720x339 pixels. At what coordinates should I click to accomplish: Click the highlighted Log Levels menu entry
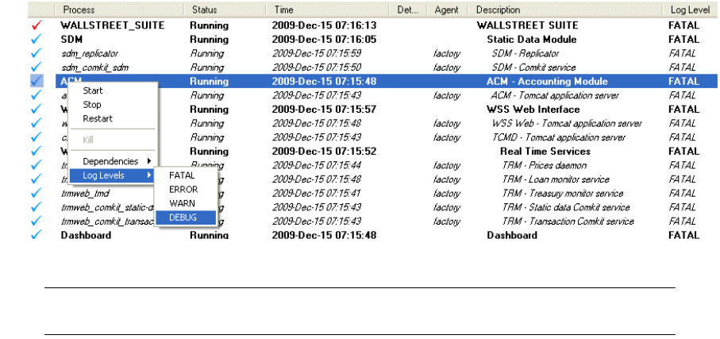pos(112,175)
